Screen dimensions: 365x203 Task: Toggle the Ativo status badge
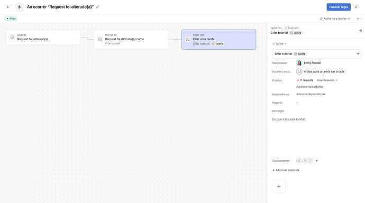coord(11,19)
